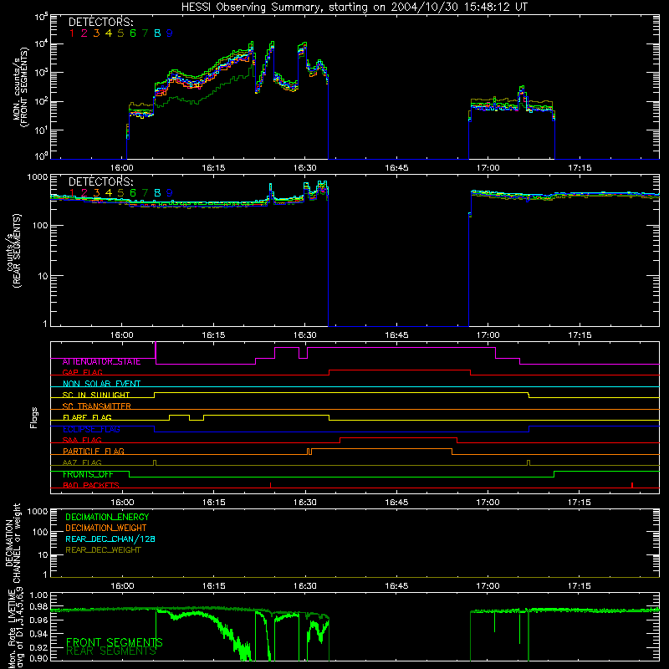The height and width of the screenshot is (669, 669).
Task: Click the 17:00 tick under front-segments panel
Action: [x=488, y=168]
